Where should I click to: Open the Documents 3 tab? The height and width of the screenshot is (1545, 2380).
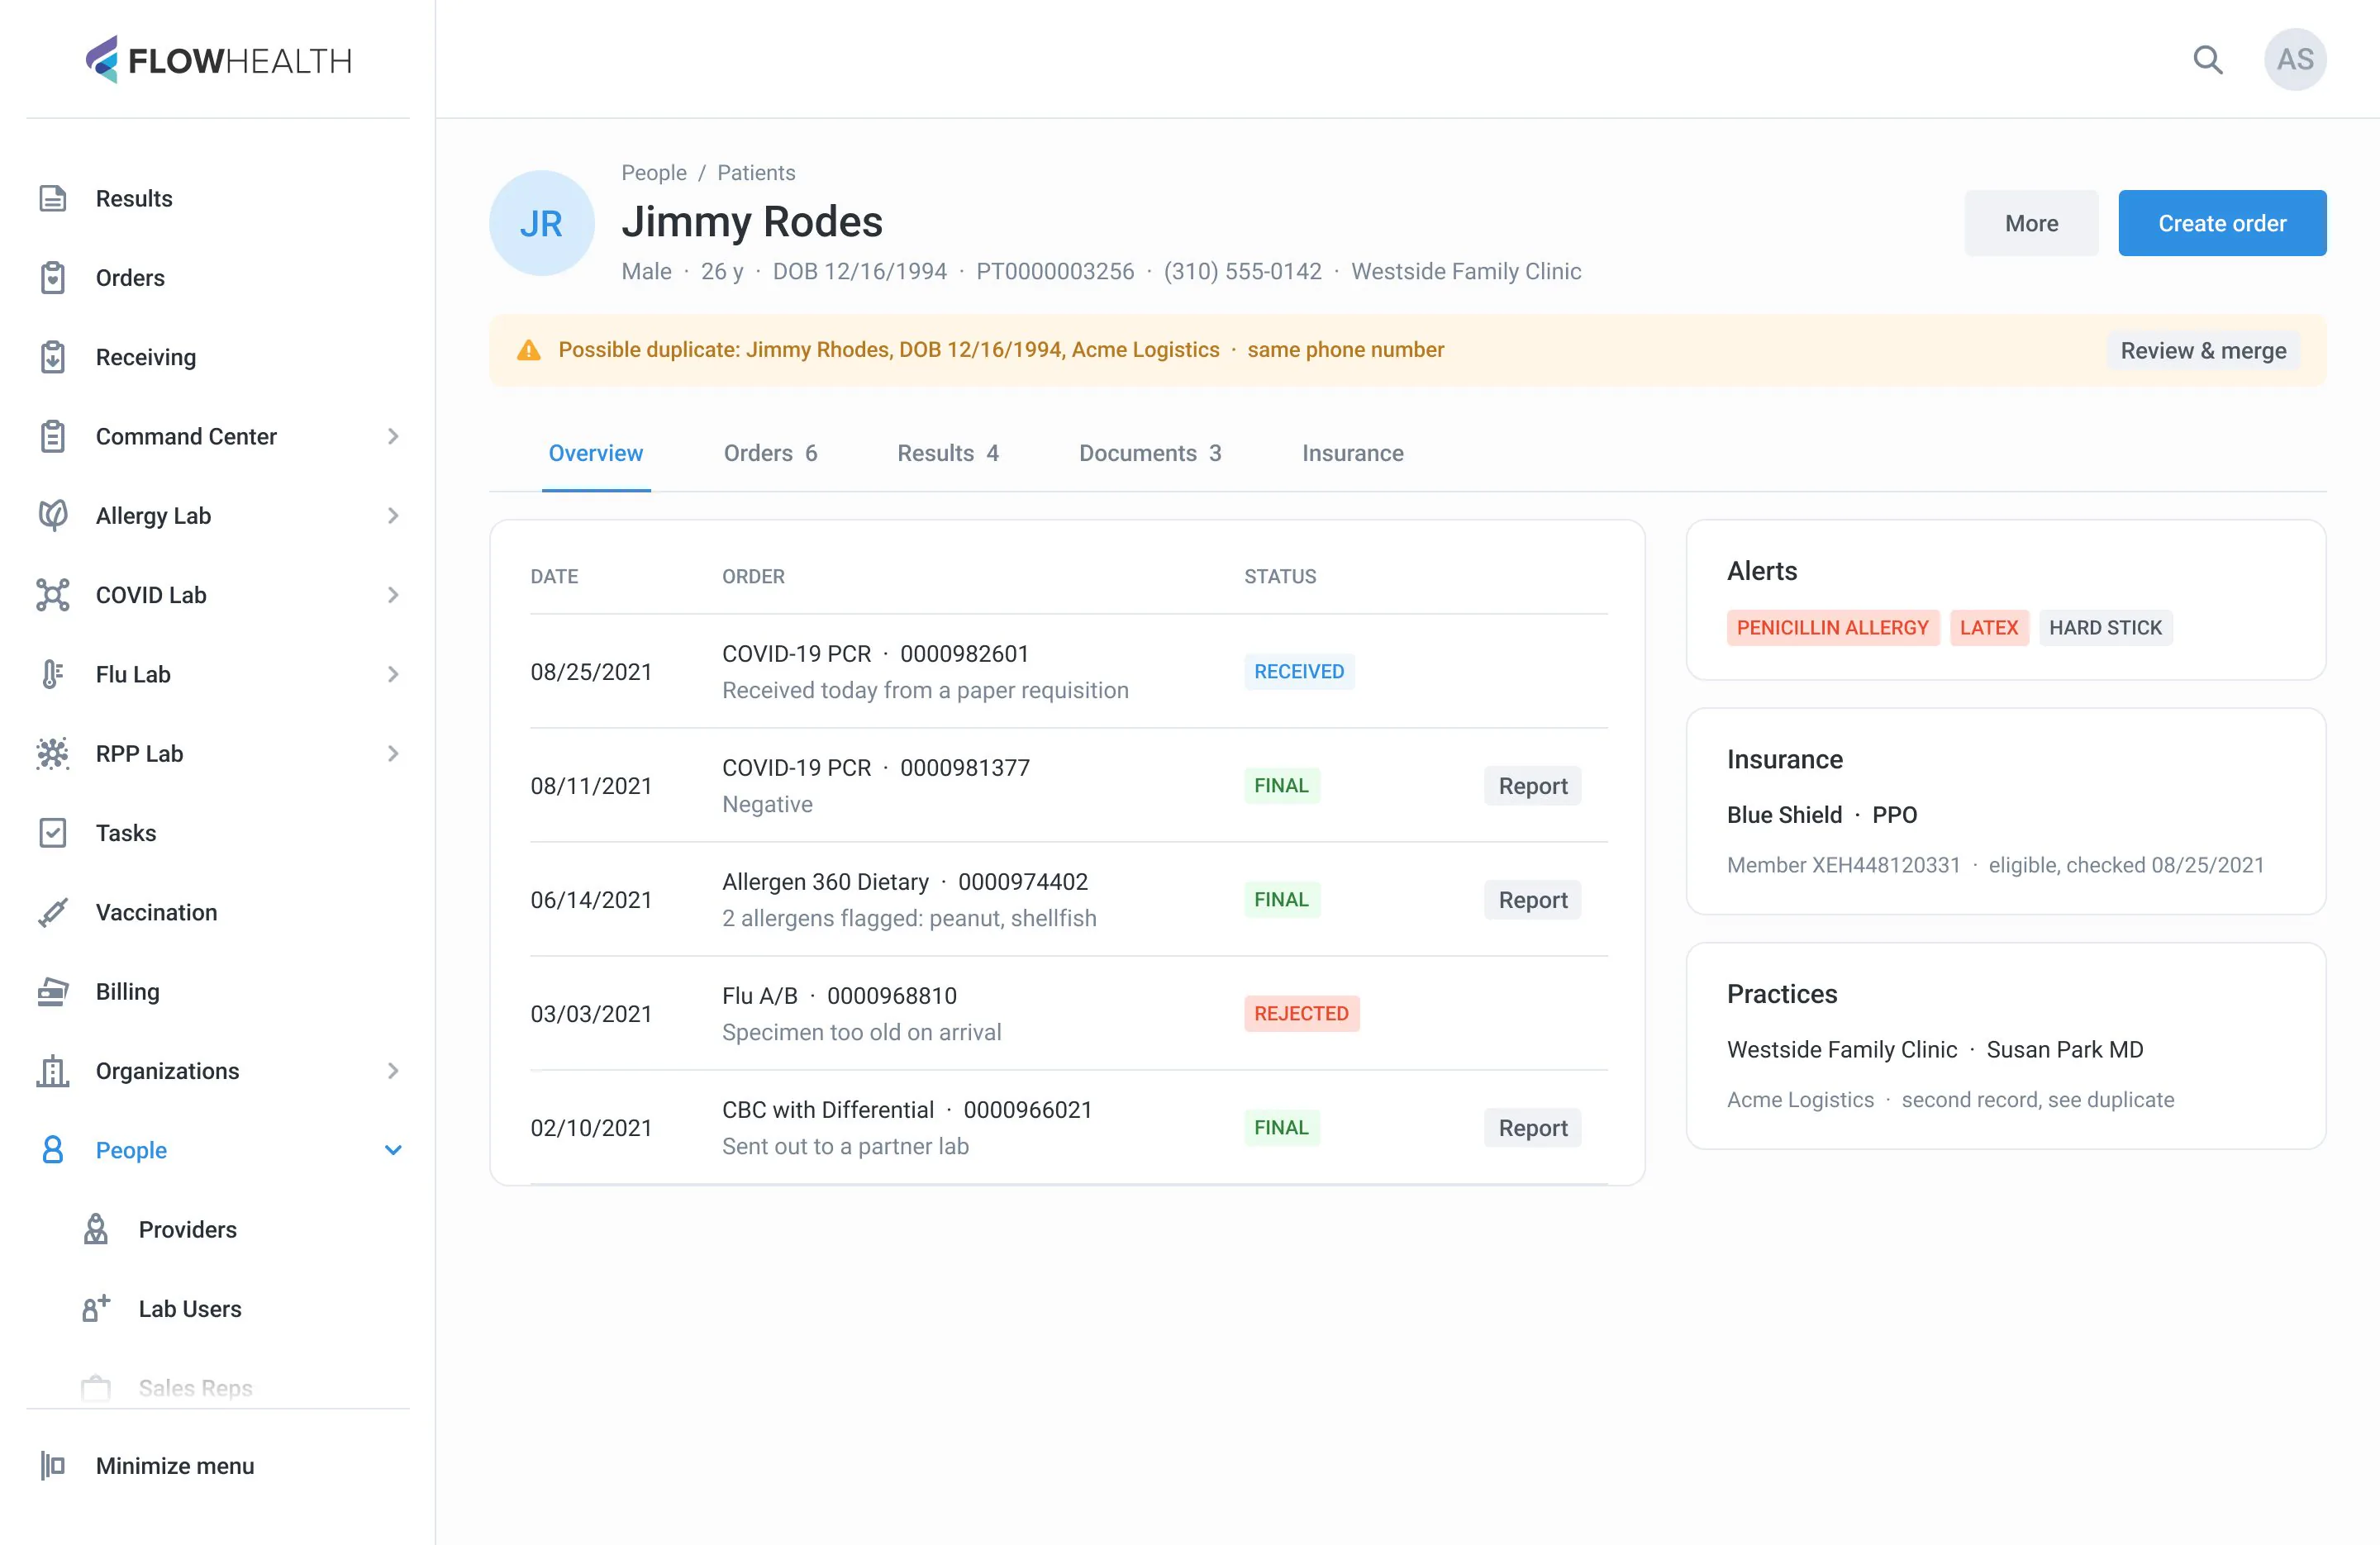coord(1150,453)
